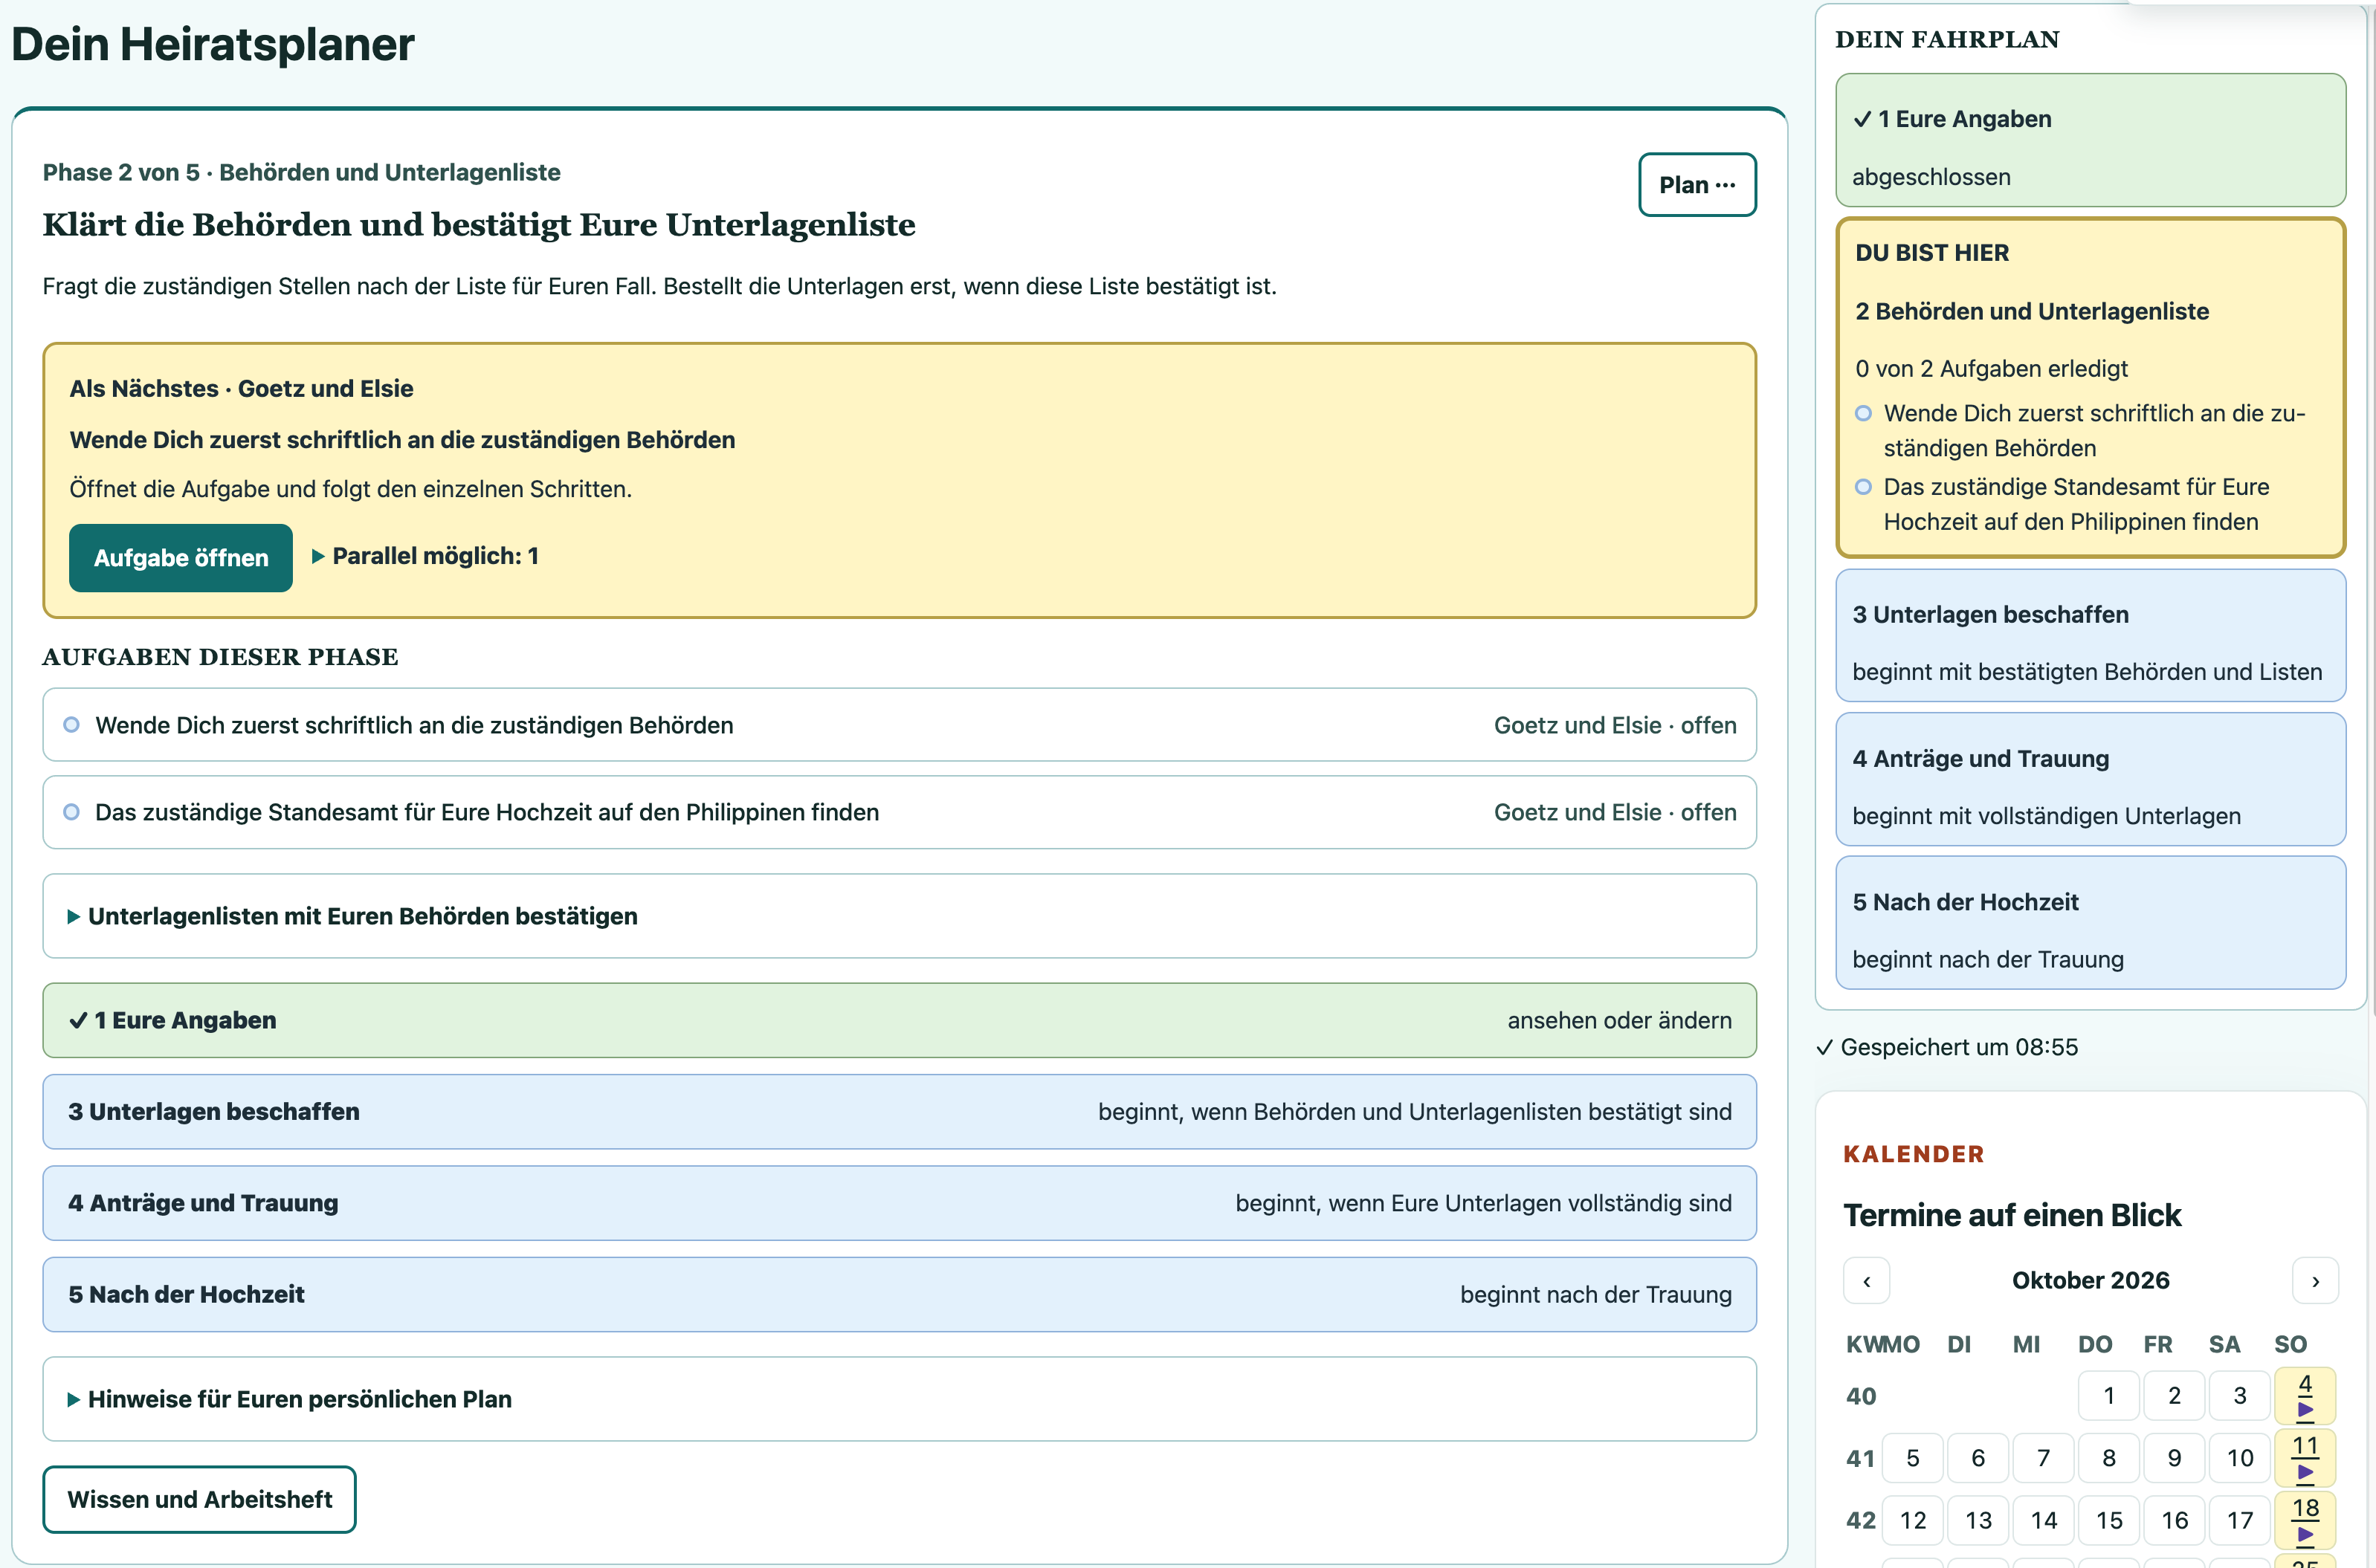2376x1568 pixels.
Task: Select October 10 in the calendar
Action: (x=2239, y=1459)
